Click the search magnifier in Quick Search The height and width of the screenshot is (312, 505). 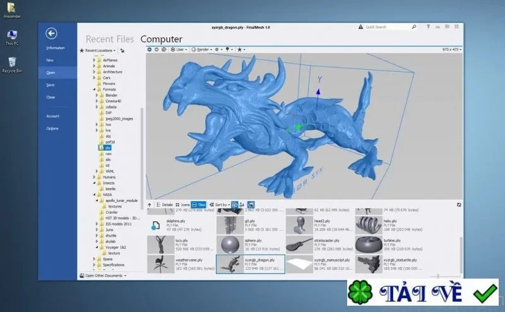coord(414,27)
